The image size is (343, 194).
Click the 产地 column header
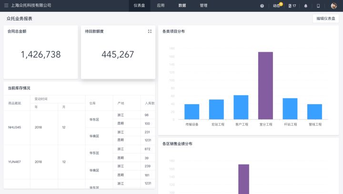[x=121, y=103]
